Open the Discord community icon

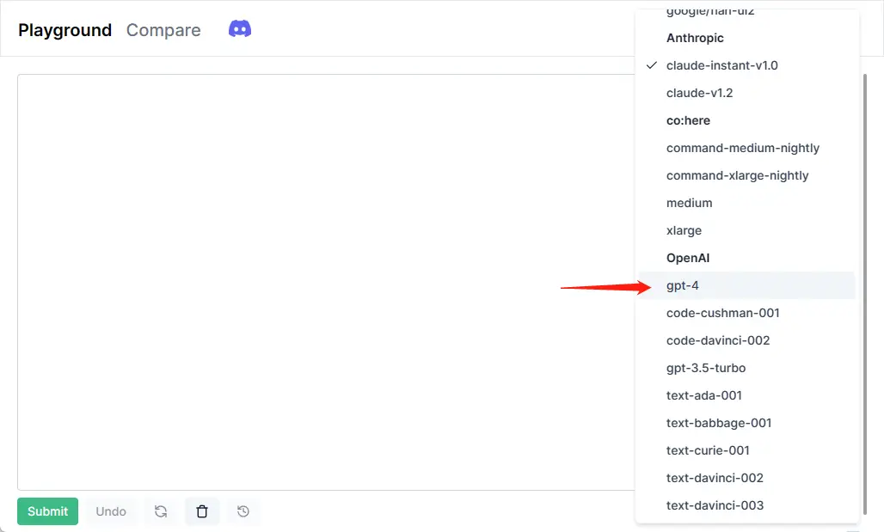[x=240, y=28]
